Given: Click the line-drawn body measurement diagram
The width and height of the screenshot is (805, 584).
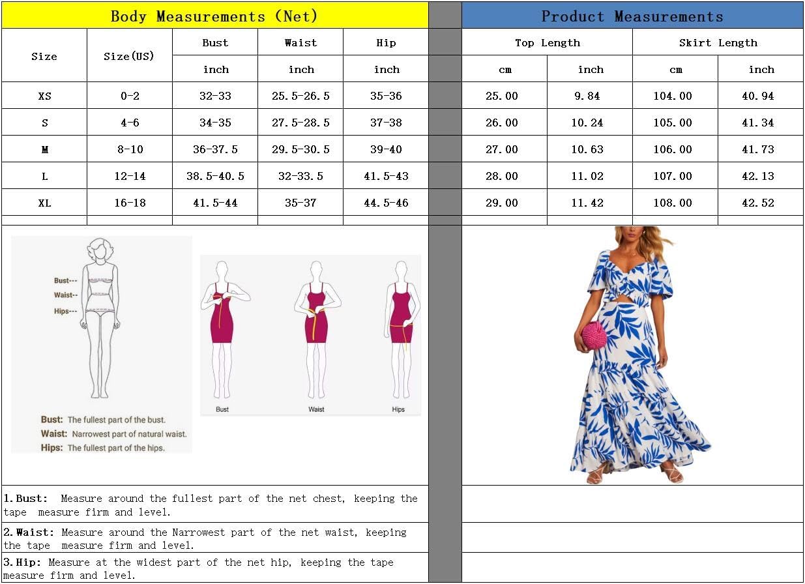Looking at the screenshot, I should [100, 318].
